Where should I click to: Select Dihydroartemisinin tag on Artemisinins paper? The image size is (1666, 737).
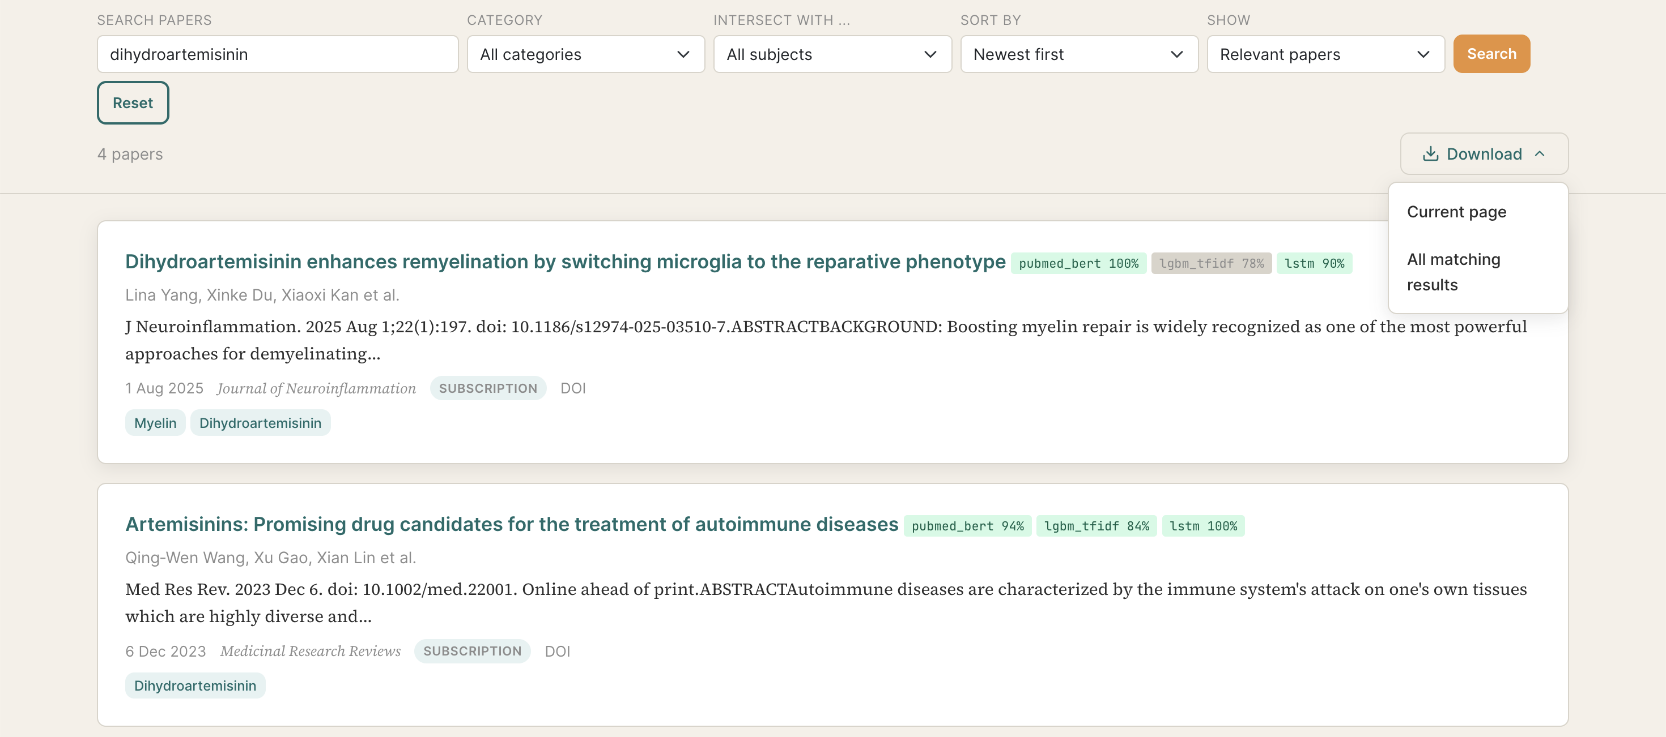coord(195,686)
